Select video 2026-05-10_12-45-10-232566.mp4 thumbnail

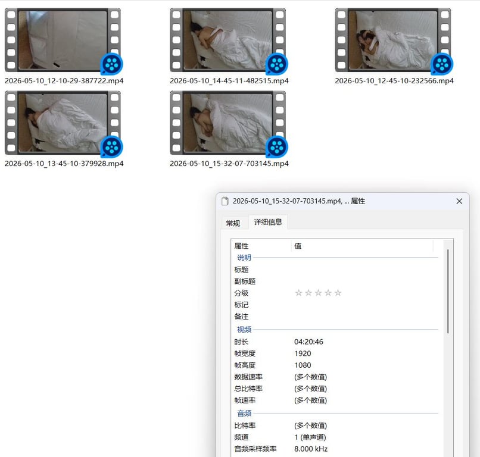point(393,40)
